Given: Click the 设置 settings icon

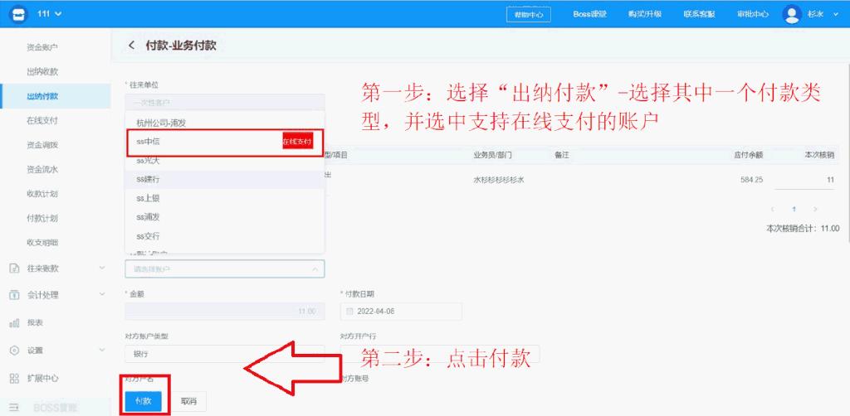Looking at the screenshot, I should [15, 351].
